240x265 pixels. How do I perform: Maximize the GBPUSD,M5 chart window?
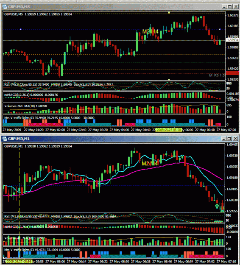(230, 7)
